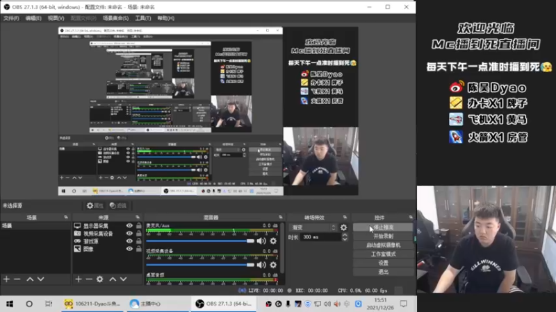Open the 文件(F) menu
The image size is (556, 312).
(x=11, y=18)
